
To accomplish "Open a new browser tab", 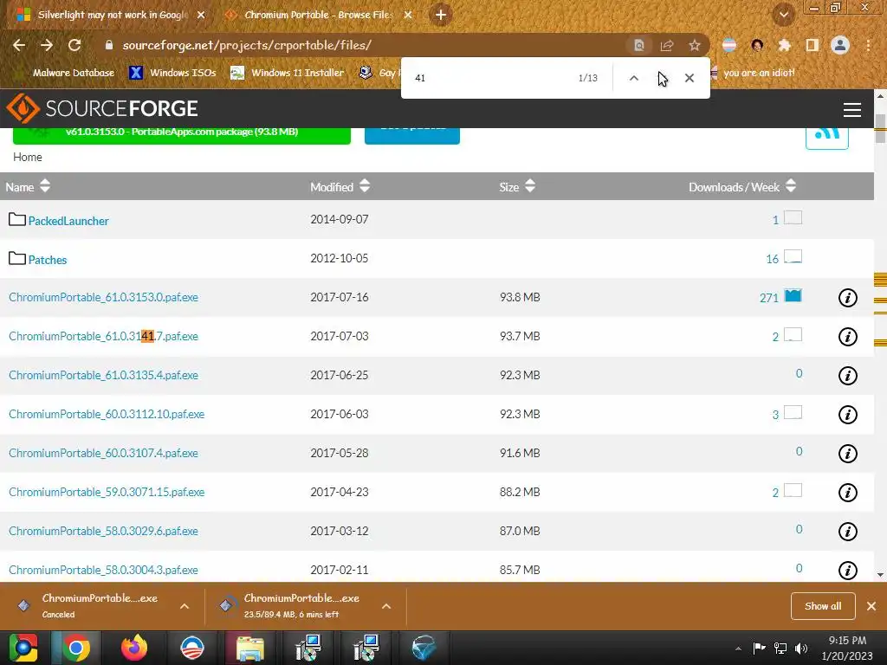I will tap(441, 15).
